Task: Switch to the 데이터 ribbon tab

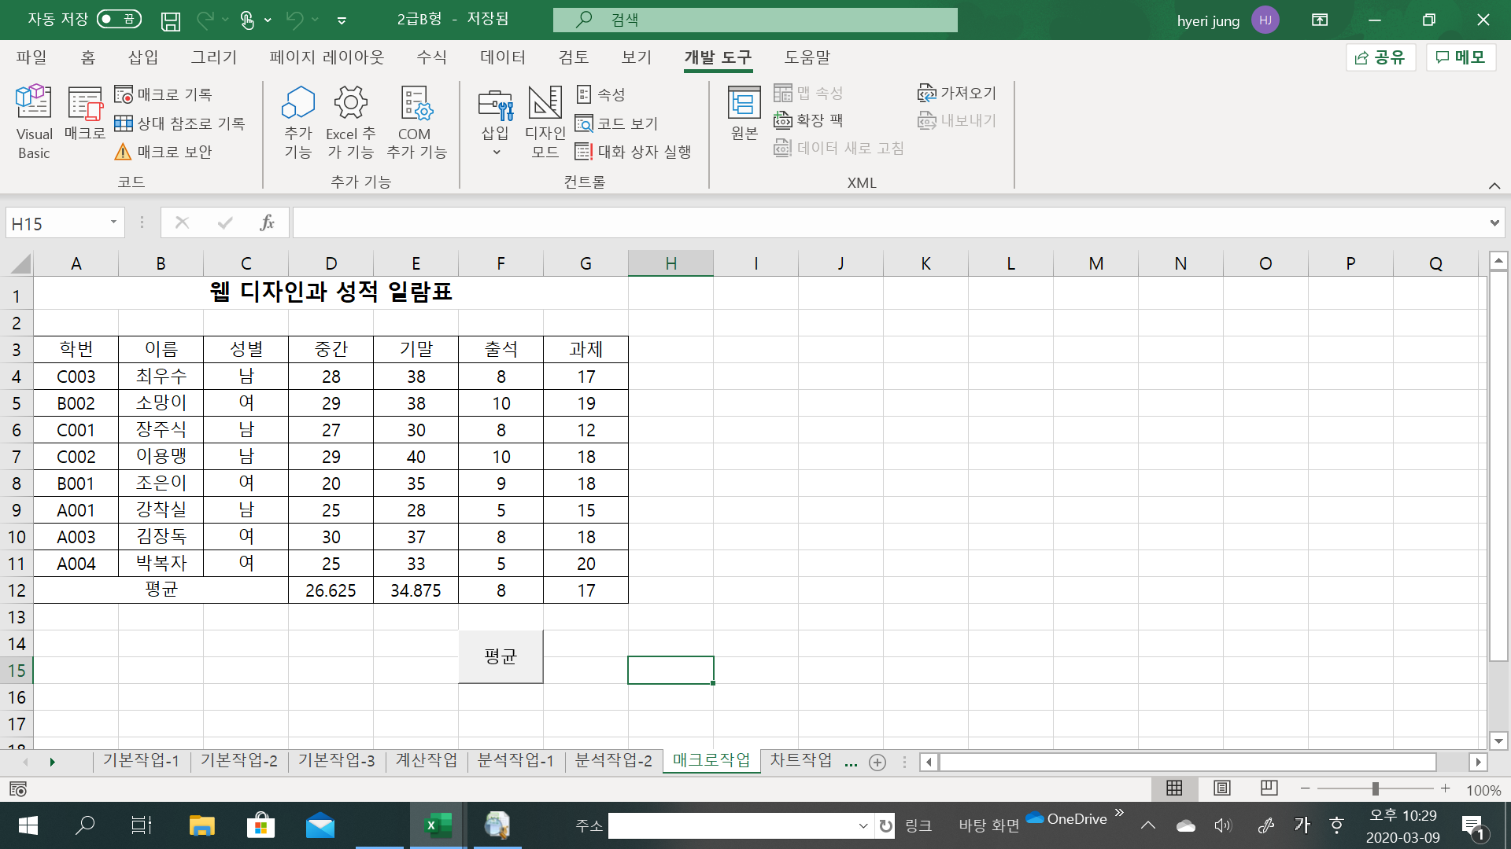Action: pyautogui.click(x=502, y=57)
